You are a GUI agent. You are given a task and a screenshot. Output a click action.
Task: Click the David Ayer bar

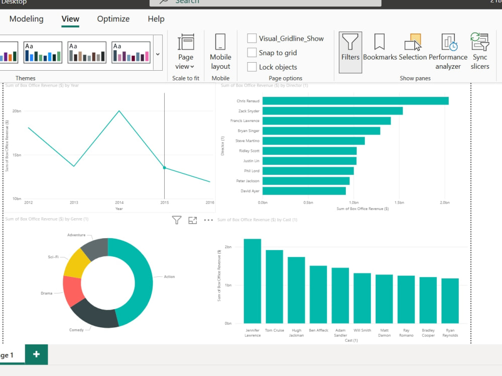[x=304, y=191]
